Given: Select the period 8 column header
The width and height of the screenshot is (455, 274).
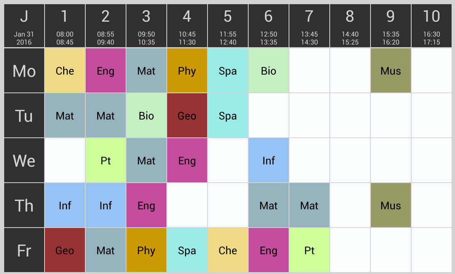Looking at the screenshot, I should click(x=350, y=26).
